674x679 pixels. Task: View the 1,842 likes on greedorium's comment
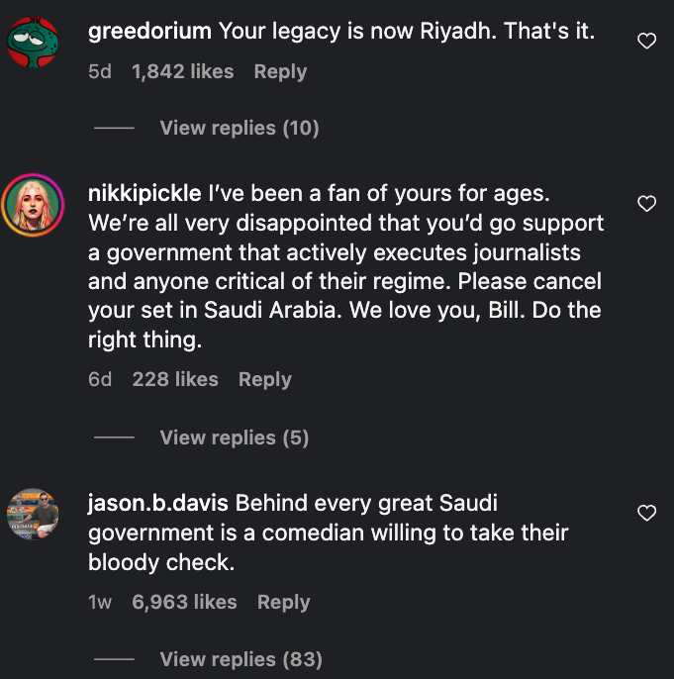[182, 72]
